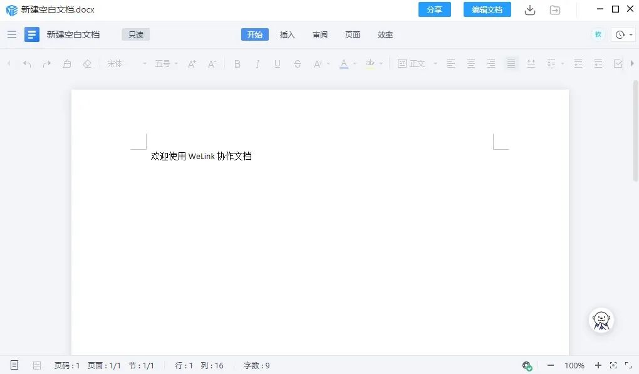
Task: Click the download document icon
Action: click(529, 10)
